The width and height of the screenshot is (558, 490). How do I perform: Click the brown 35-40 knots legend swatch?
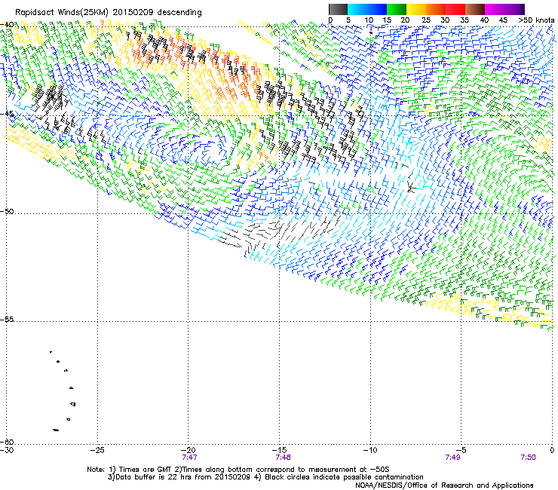pyautogui.click(x=475, y=9)
